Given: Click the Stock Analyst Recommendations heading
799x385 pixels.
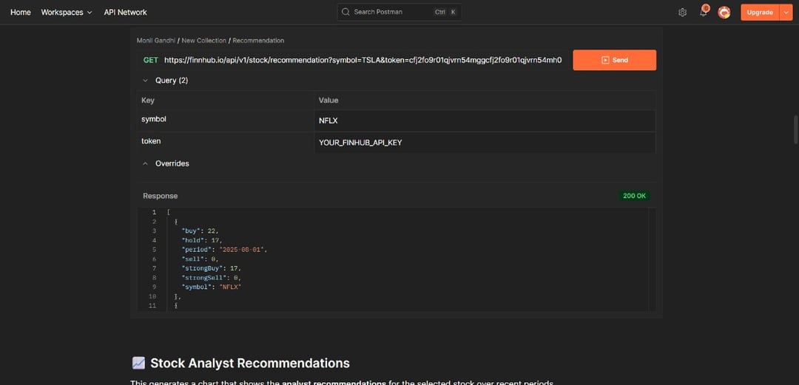Looking at the screenshot, I should [x=250, y=363].
